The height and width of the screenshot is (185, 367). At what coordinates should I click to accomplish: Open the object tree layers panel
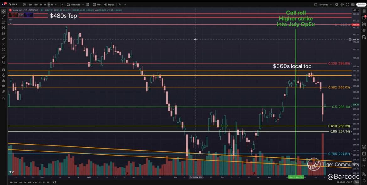(364, 30)
